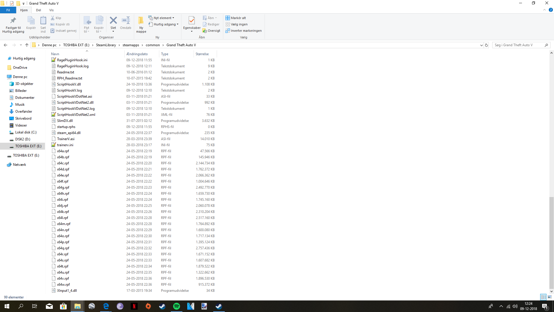Click the refresh icon beside address bar
The height and width of the screenshot is (312, 554).
click(486, 45)
